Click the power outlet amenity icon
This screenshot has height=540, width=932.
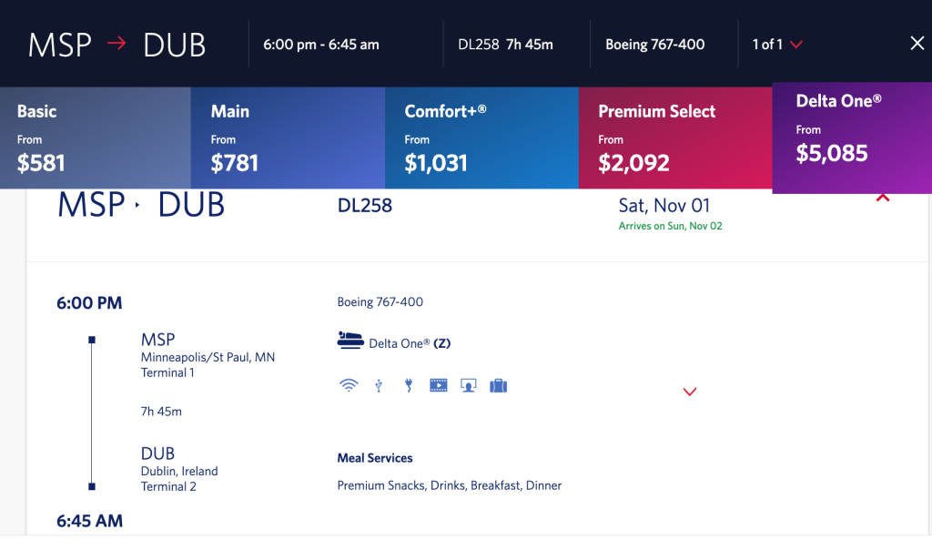[x=409, y=386]
